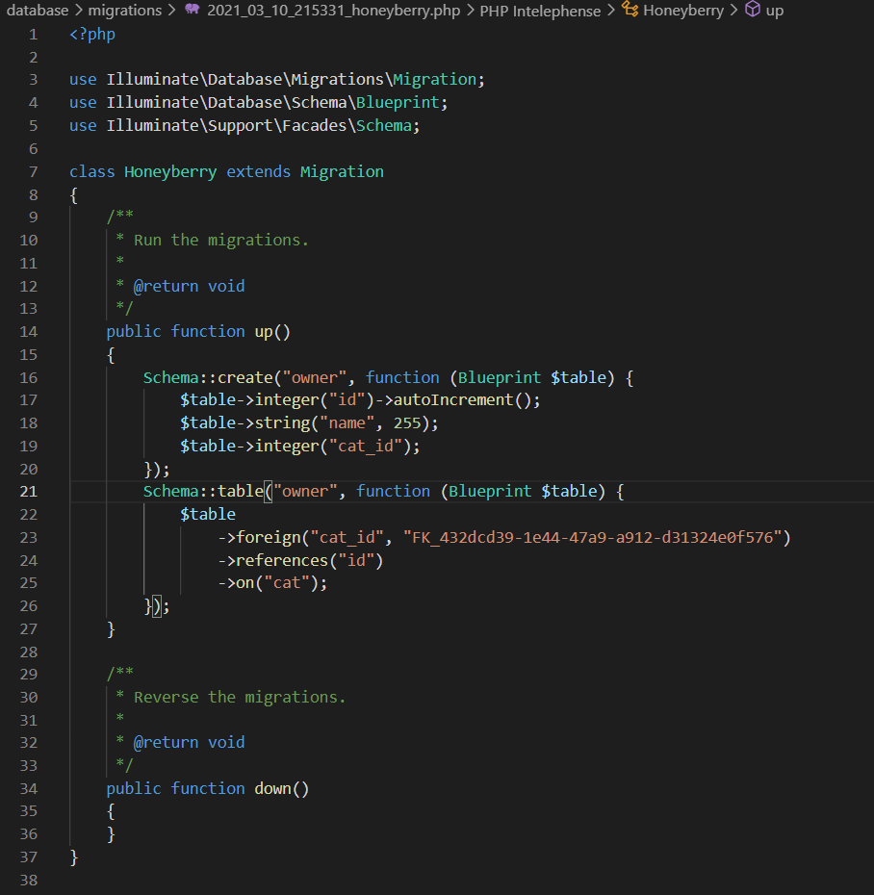Screen dimensions: 874x895
Task: Click 'autoIncrement()' method call
Action: 462,400
